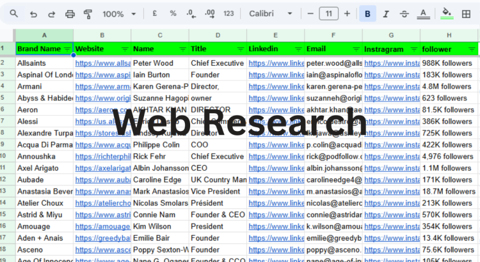This screenshot has width=480, height=262.
Task: Open the borders tool
Action: (466, 14)
